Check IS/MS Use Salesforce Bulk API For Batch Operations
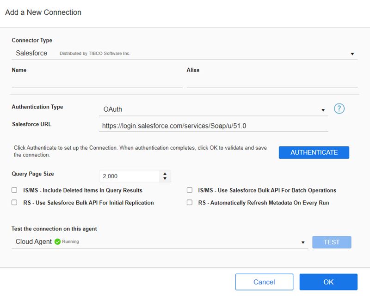Screen dimensions: 370x296 [x=190, y=190]
